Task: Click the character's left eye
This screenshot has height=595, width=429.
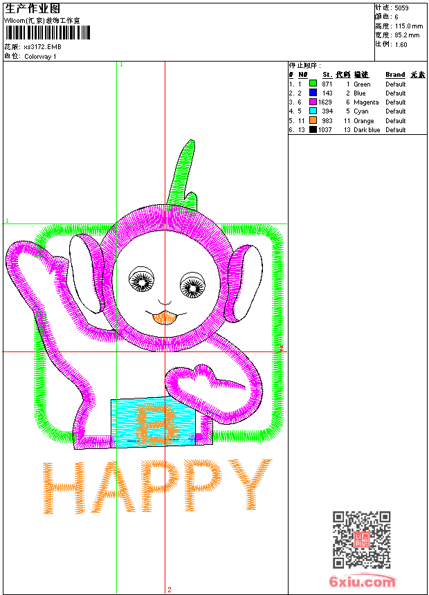Action: [x=142, y=280]
